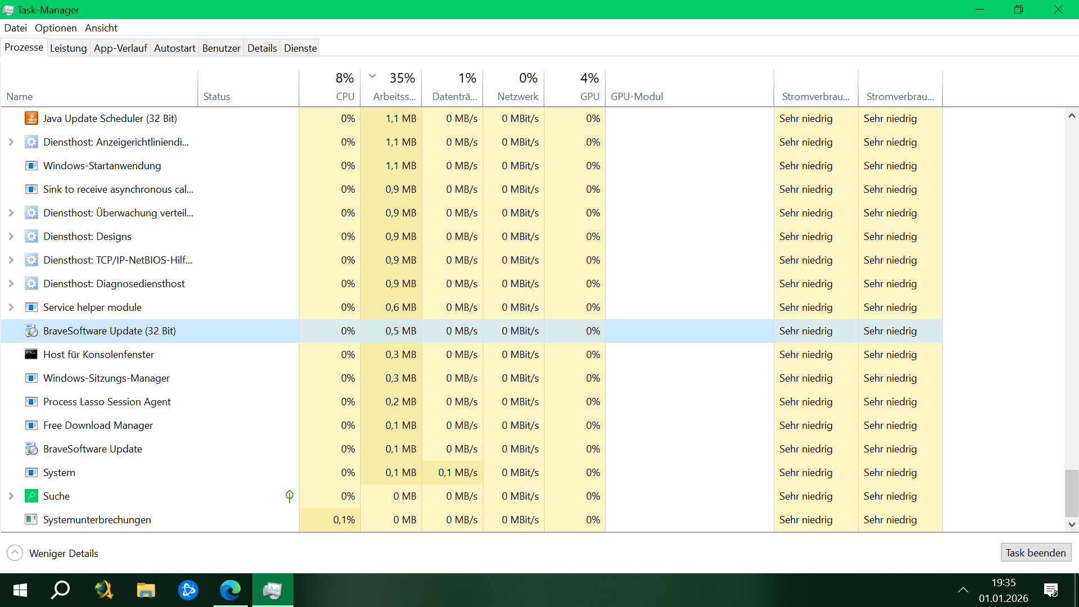Click the Diensthost: Designs gear icon
The image size is (1079, 607).
click(x=31, y=237)
